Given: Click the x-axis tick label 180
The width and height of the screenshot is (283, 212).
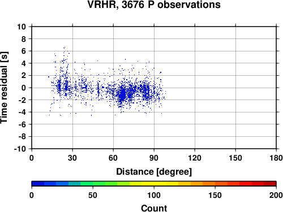Looking at the screenshot, I should (276, 158).
